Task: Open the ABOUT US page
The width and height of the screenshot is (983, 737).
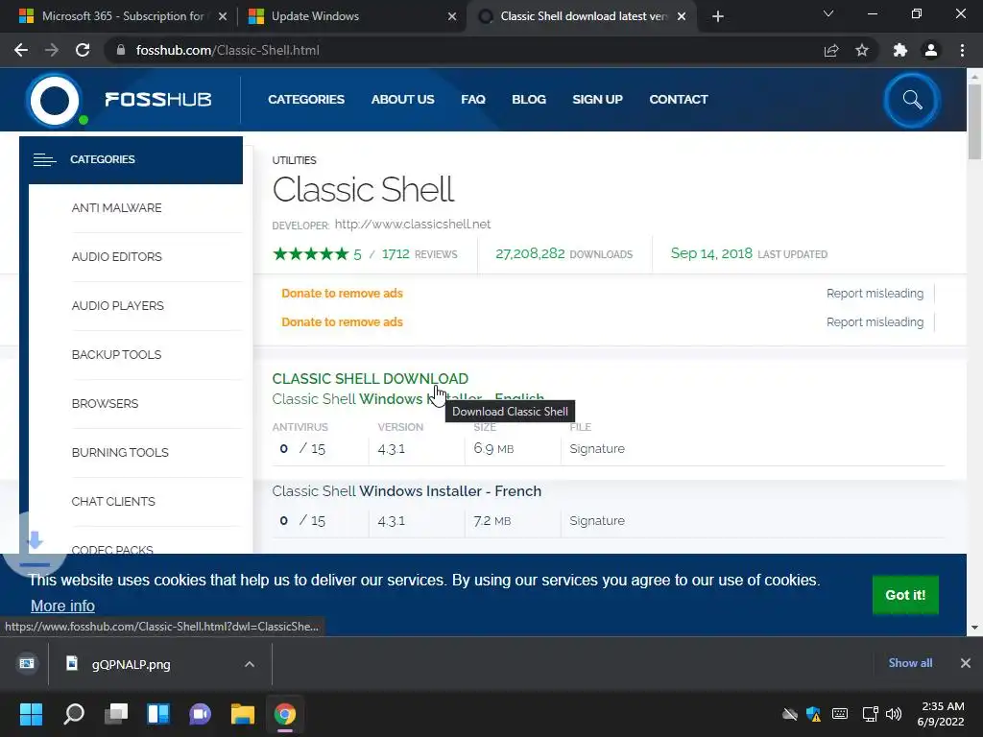Action: (x=402, y=100)
